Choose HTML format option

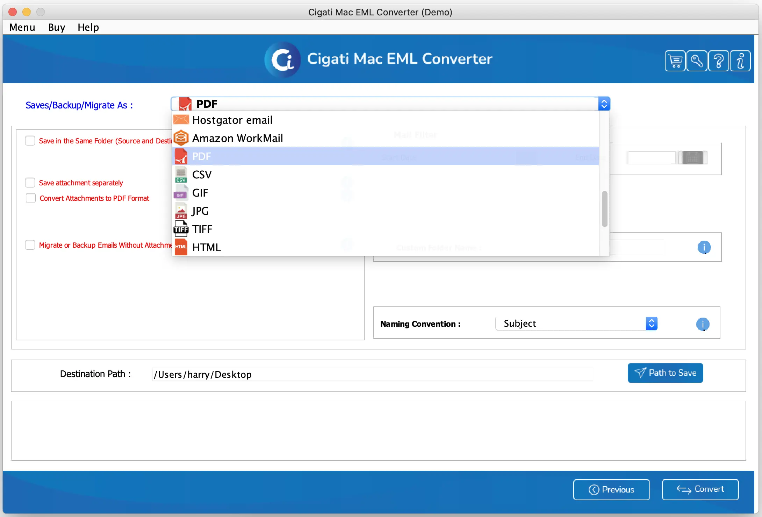point(386,247)
